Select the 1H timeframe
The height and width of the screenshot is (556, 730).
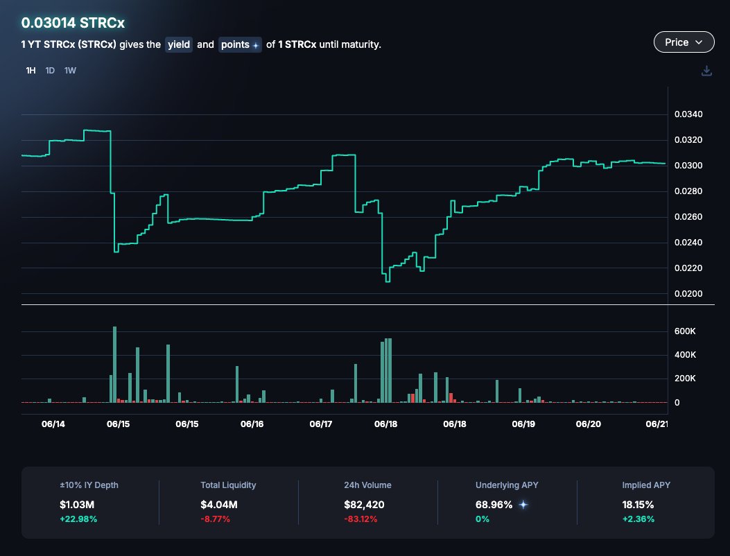31,71
